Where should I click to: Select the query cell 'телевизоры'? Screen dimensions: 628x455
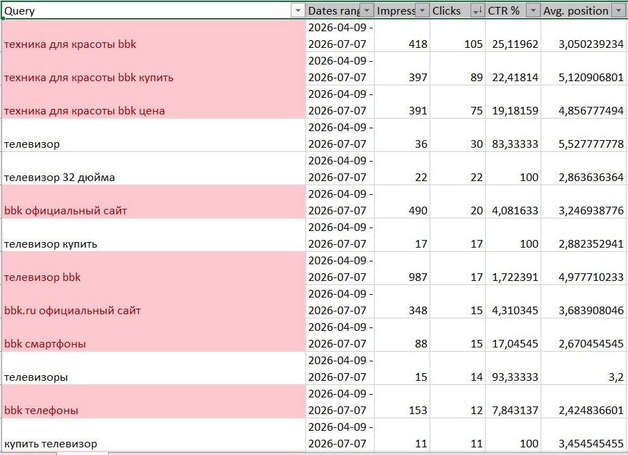coord(153,368)
